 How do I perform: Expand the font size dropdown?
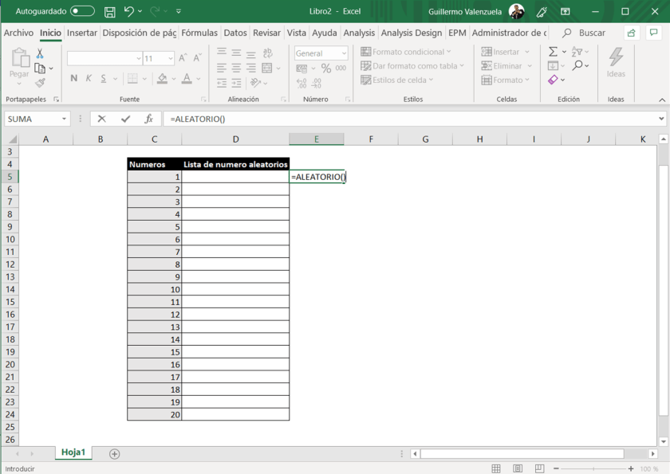(x=170, y=58)
